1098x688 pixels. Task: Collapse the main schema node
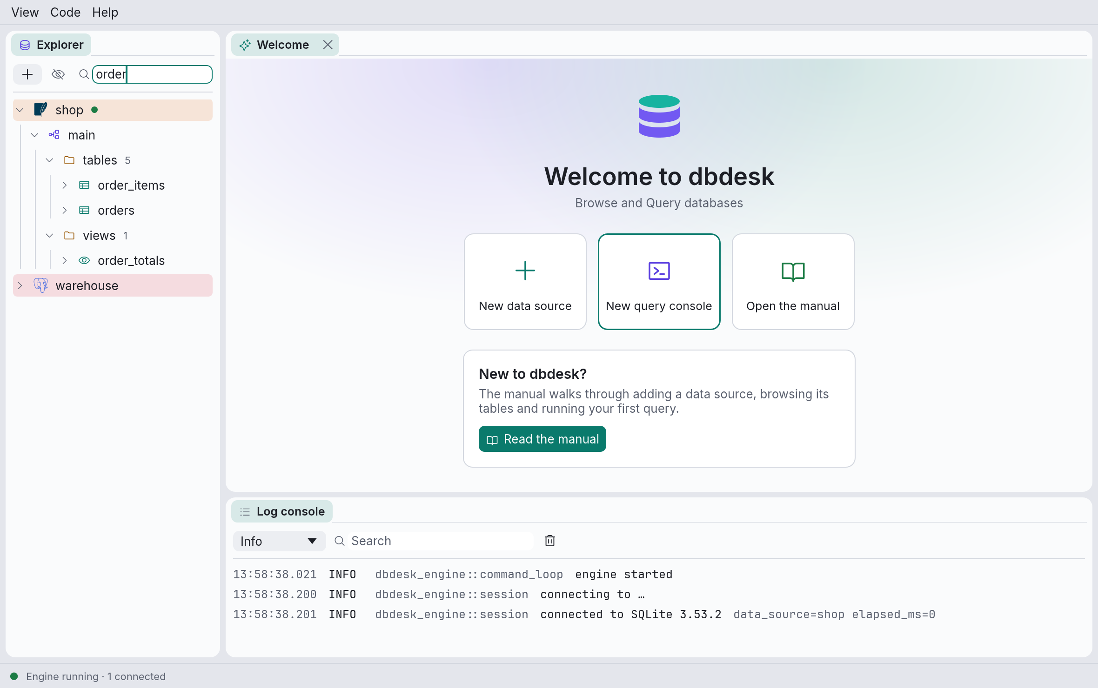34,135
